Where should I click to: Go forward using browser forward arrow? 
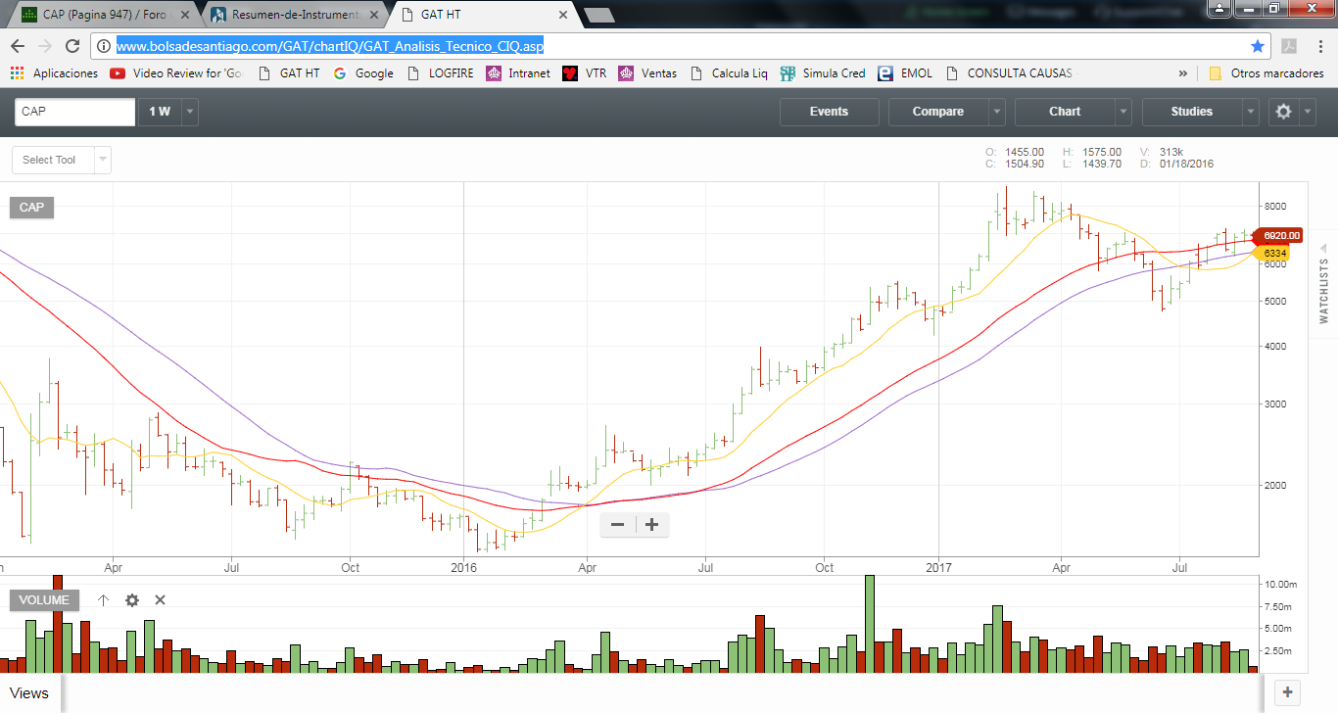pos(44,46)
